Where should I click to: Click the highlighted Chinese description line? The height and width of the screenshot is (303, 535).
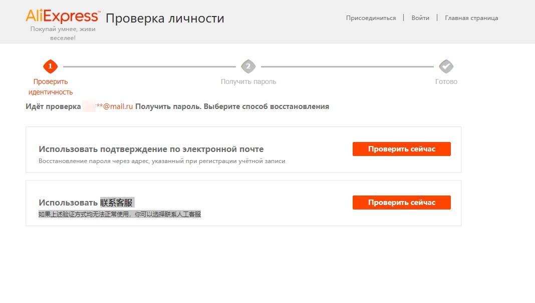120,214
